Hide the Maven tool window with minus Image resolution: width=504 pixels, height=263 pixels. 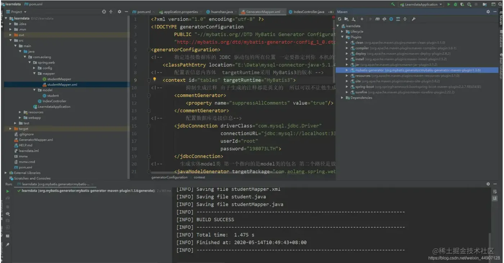pos(495,12)
